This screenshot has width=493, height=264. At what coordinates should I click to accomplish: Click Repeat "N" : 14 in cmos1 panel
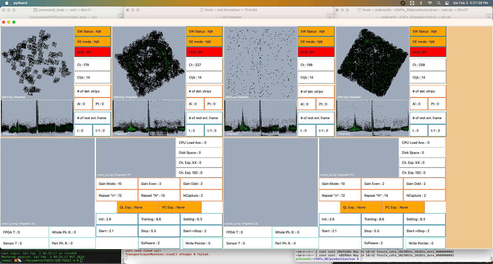pyautogui.click(x=159, y=195)
